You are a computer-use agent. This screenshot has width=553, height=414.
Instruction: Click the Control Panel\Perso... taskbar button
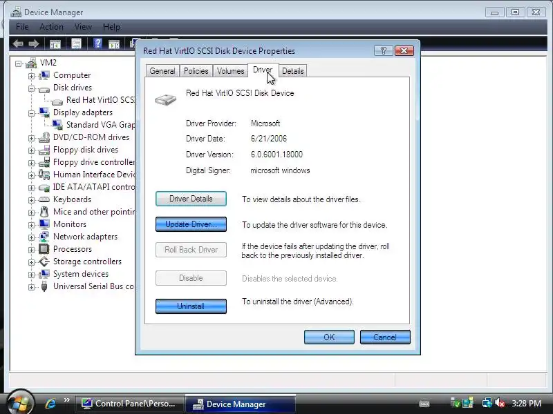[x=129, y=404]
